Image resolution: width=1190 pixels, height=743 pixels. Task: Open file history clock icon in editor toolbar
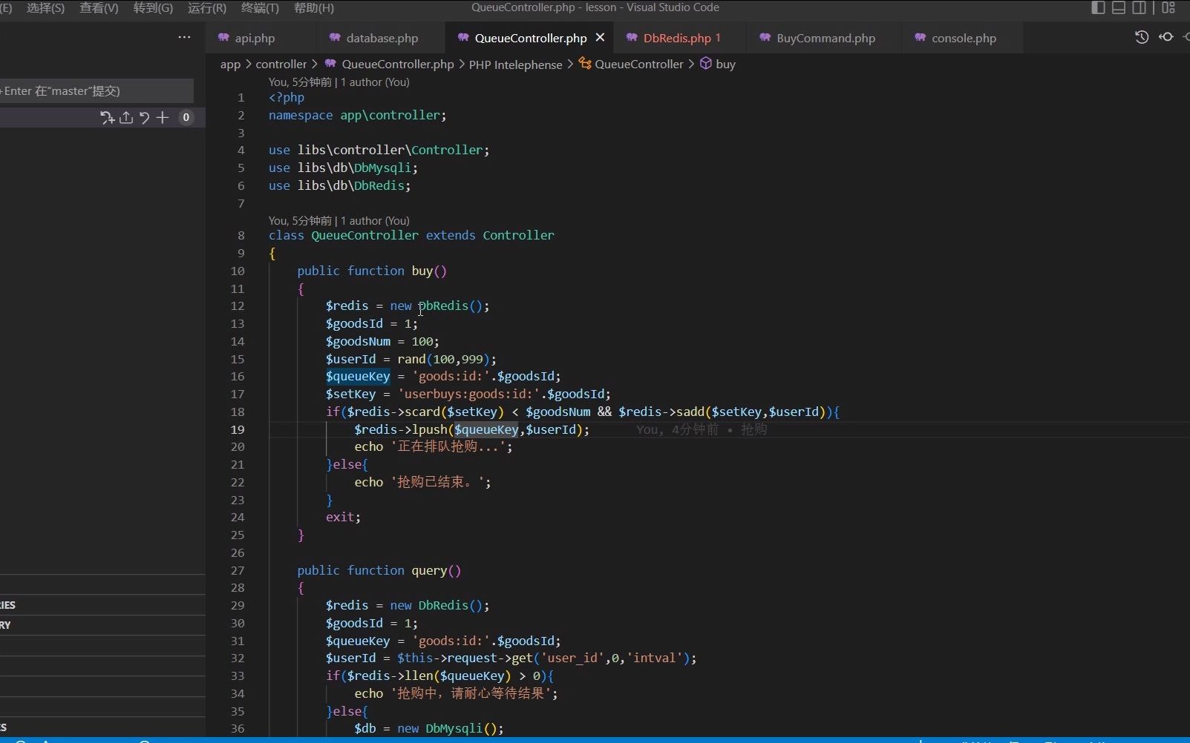click(1142, 37)
